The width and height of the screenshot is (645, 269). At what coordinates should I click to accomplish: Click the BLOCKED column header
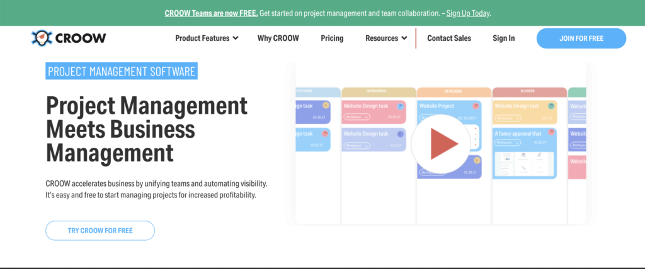[x=529, y=92]
